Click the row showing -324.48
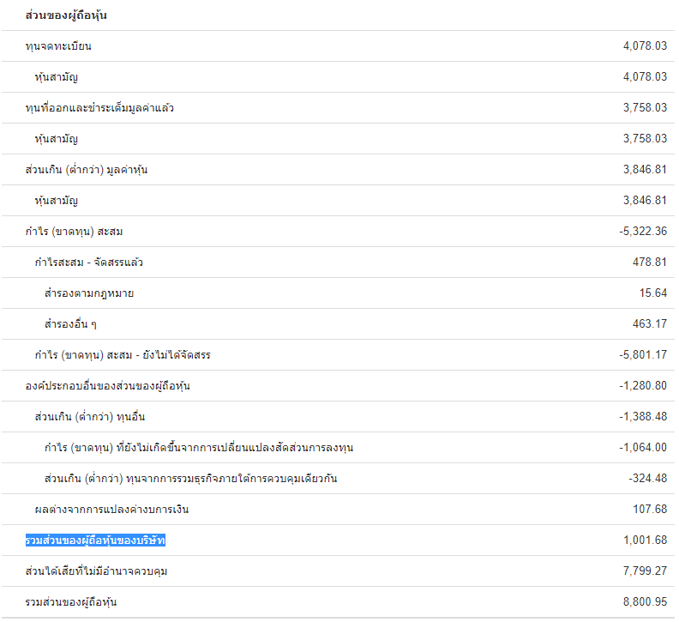This screenshot has width=679, height=622. tap(338, 479)
